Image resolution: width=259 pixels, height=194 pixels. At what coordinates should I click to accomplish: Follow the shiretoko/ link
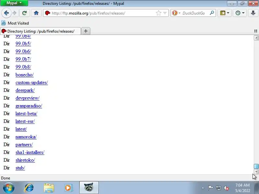coord(25,160)
